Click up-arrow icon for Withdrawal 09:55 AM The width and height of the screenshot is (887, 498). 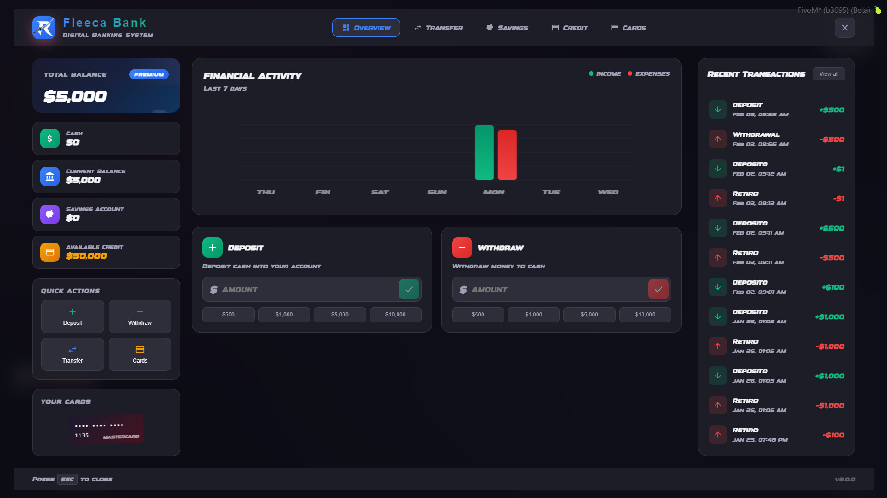coord(718,139)
